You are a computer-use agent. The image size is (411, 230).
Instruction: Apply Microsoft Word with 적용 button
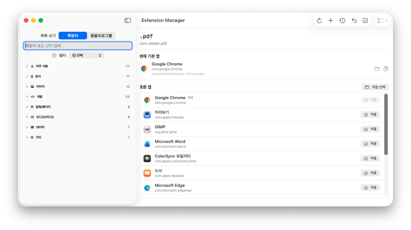370,144
